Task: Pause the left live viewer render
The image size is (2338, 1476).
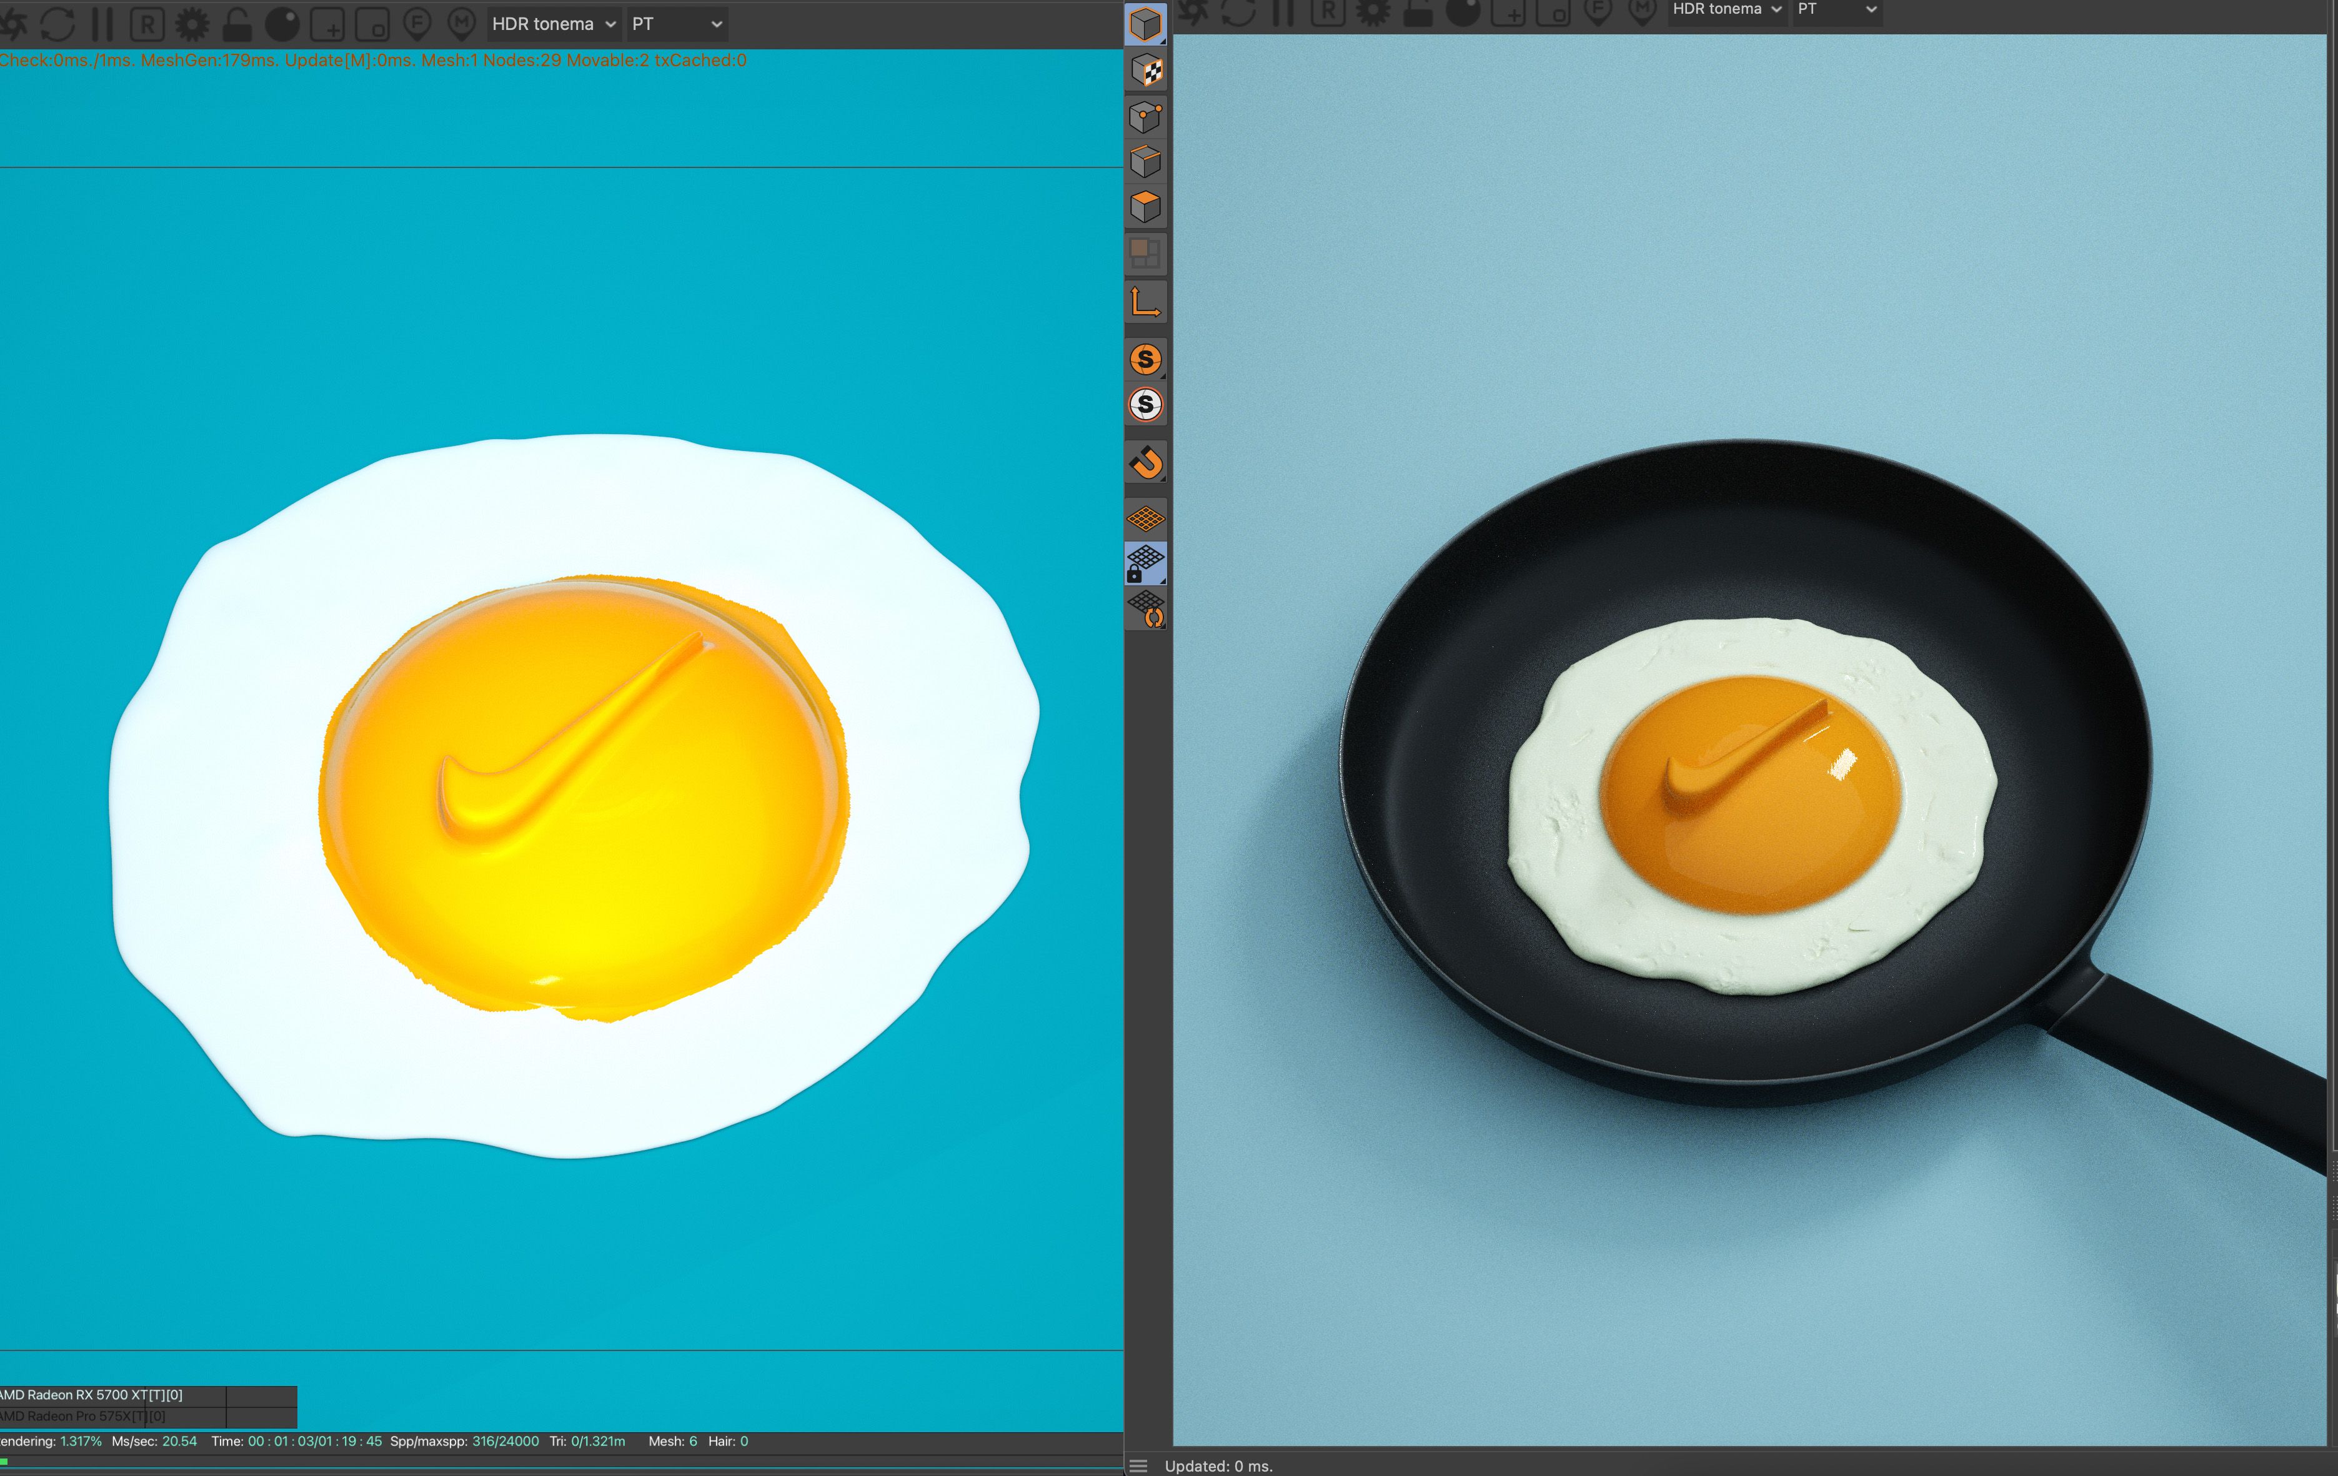Action: click(x=103, y=24)
